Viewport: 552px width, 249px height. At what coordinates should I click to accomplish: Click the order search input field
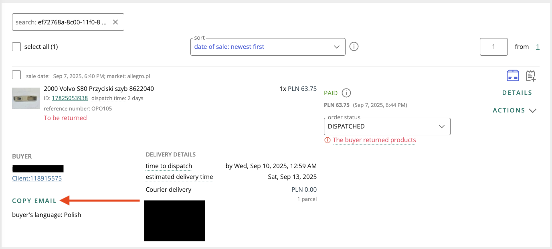62,22
